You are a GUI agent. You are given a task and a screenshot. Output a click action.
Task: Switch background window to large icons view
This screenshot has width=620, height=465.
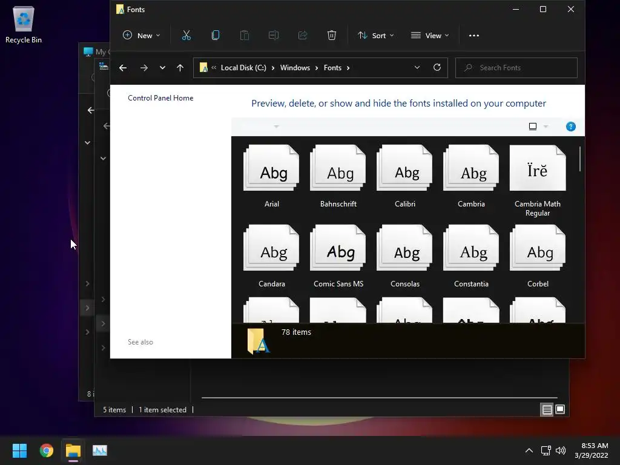coord(560,410)
